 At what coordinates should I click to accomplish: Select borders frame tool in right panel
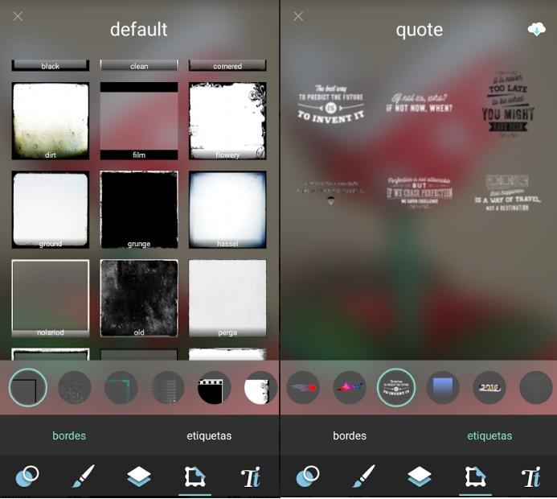[x=475, y=477]
